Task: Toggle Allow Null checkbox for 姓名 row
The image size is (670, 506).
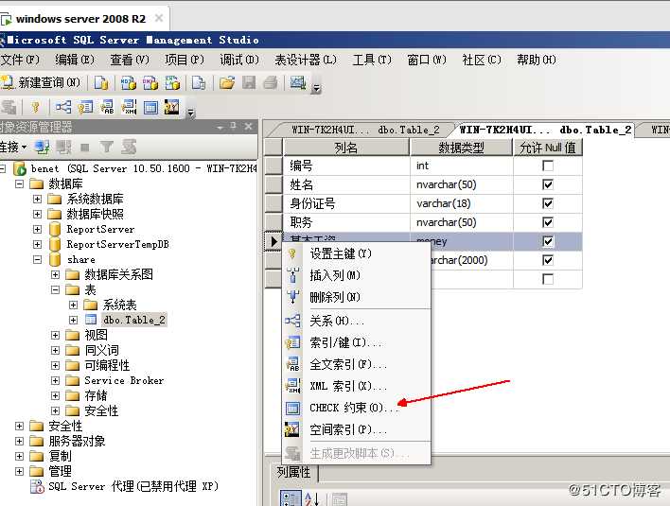Action: (x=547, y=184)
